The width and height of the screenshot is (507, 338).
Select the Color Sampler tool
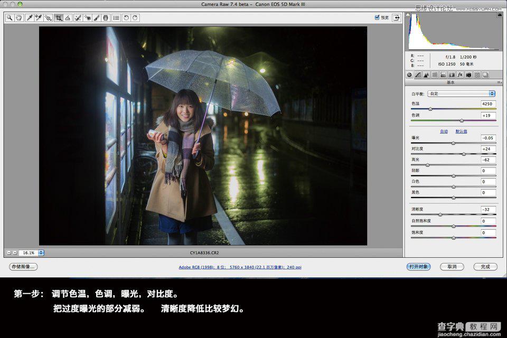(x=39, y=18)
